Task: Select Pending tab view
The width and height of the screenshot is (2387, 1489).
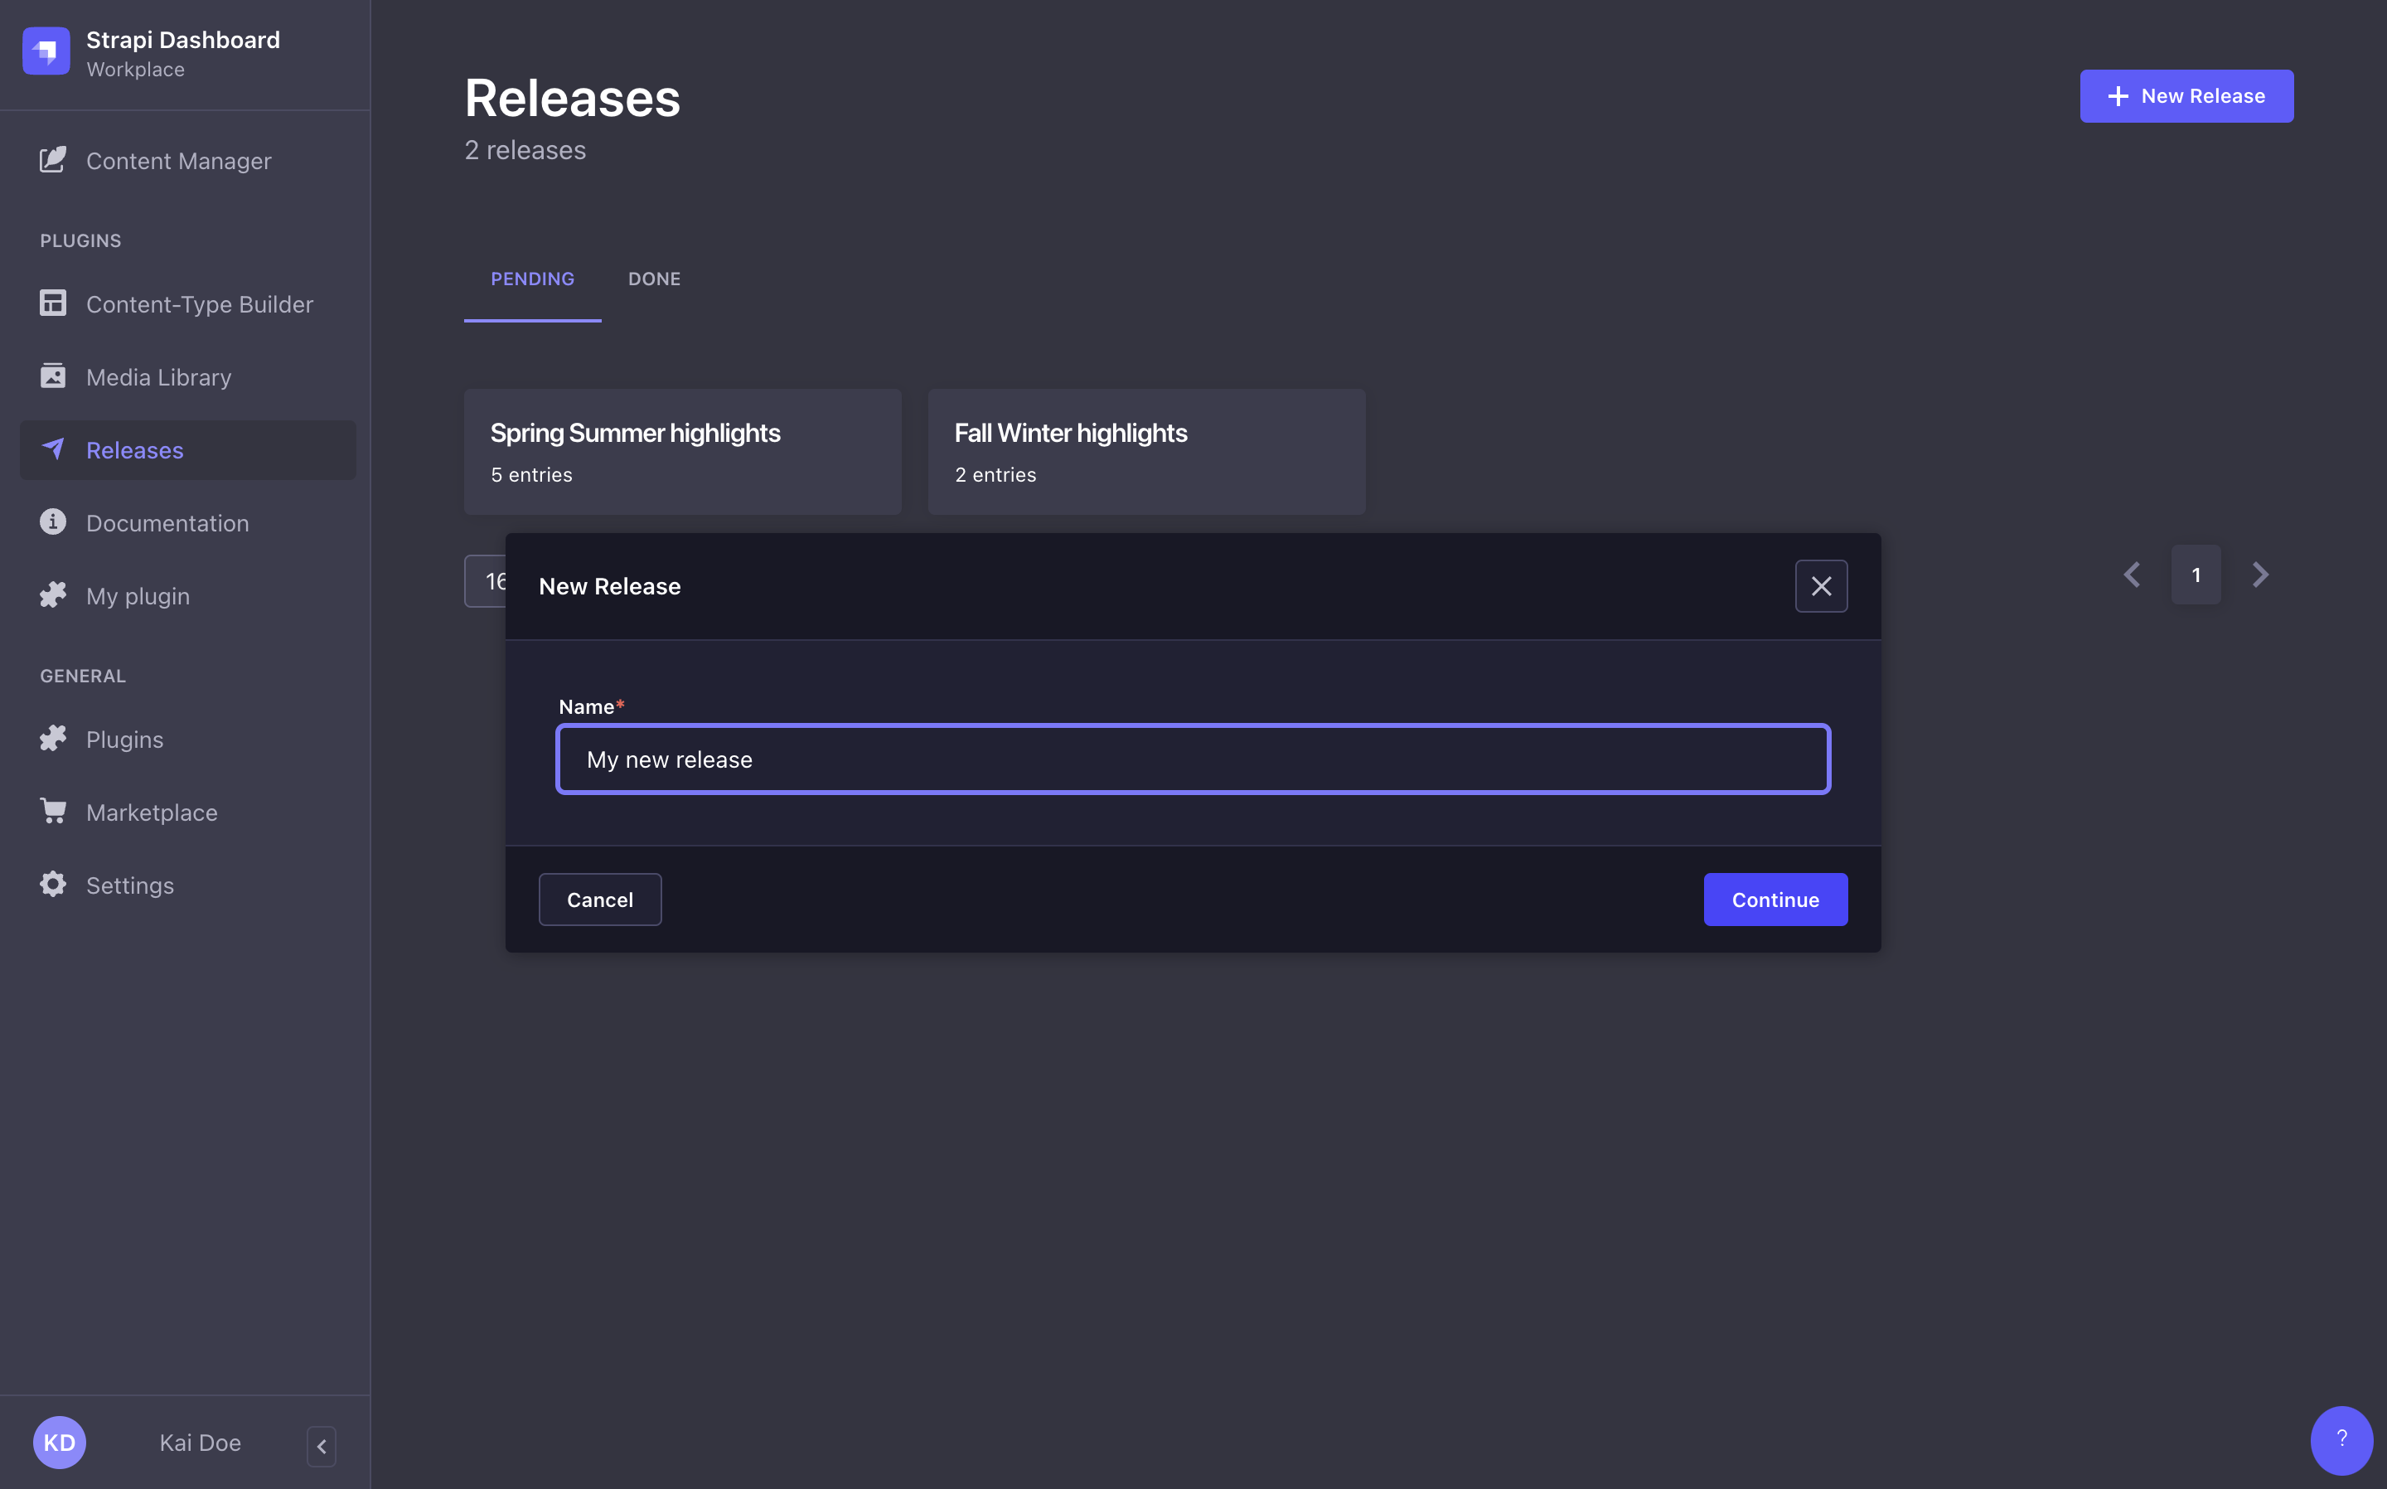Action: coord(531,278)
